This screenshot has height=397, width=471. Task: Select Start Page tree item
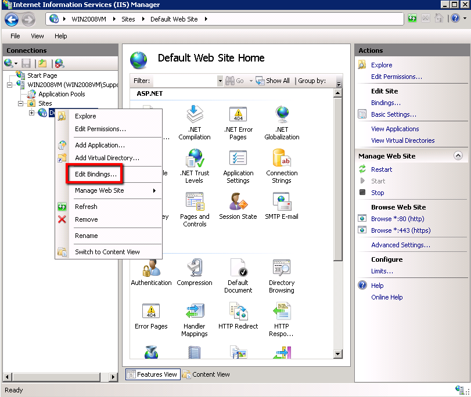pyautogui.click(x=42, y=75)
